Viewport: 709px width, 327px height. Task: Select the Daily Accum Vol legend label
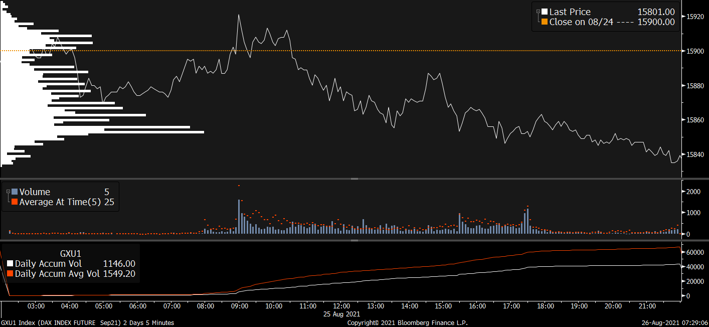[x=48, y=263]
